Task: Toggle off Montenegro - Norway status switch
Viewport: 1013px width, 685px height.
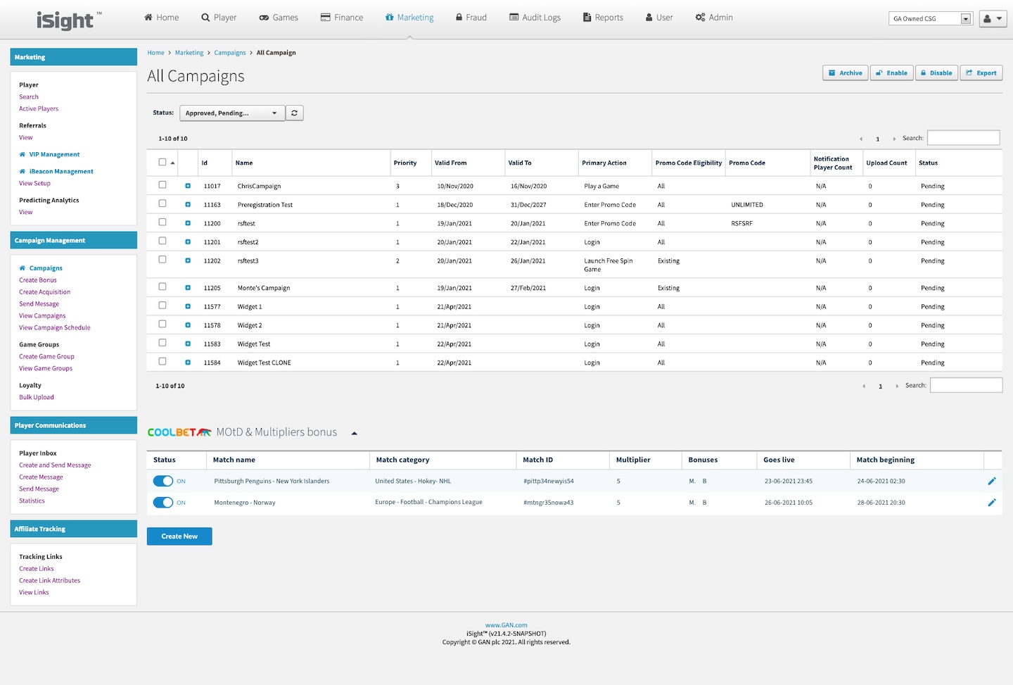Action: (163, 503)
